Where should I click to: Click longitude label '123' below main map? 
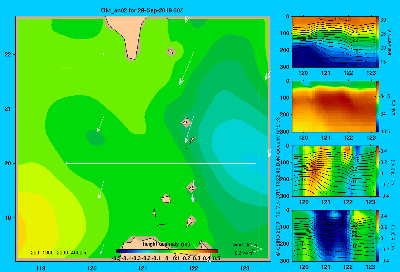point(245,268)
